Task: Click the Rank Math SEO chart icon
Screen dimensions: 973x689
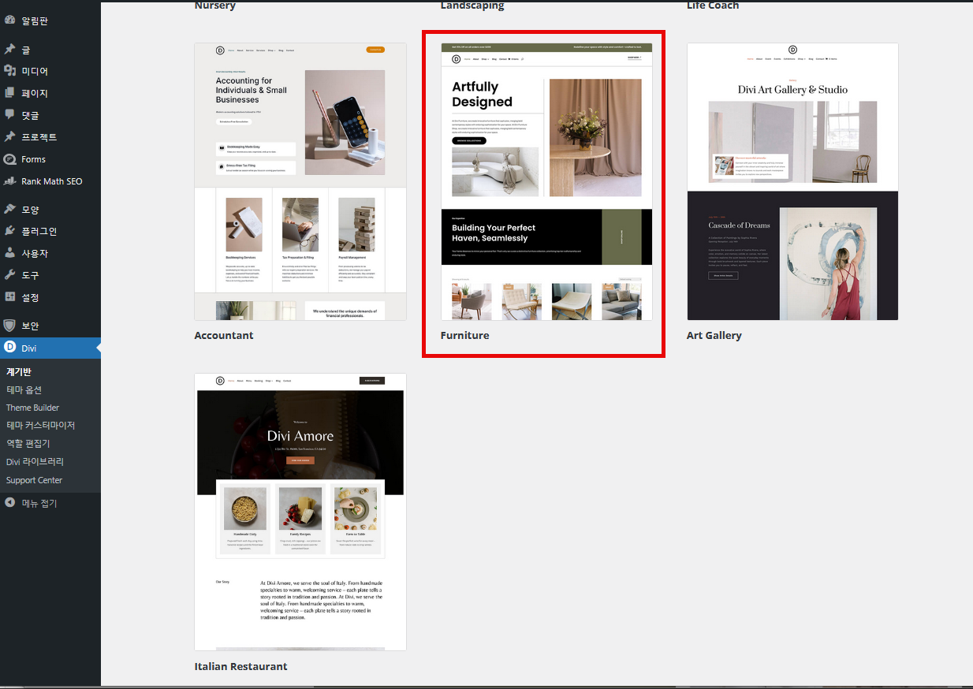Action: click(x=9, y=181)
